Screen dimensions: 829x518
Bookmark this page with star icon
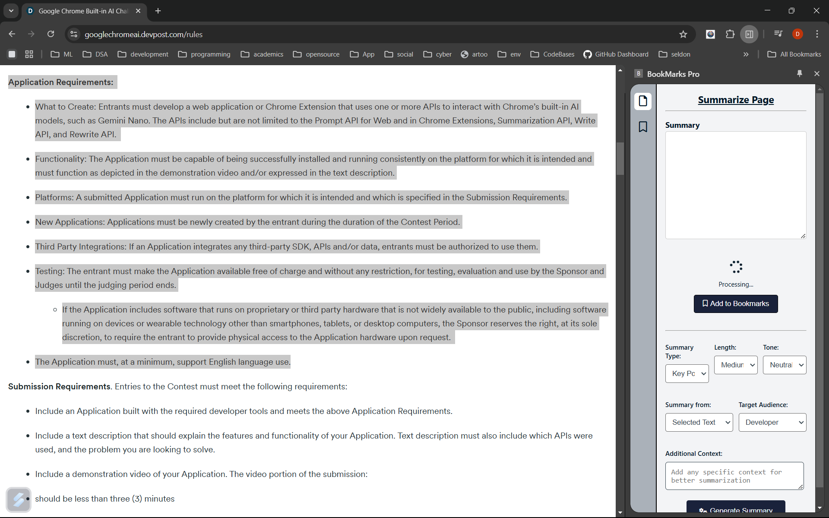[683, 34]
